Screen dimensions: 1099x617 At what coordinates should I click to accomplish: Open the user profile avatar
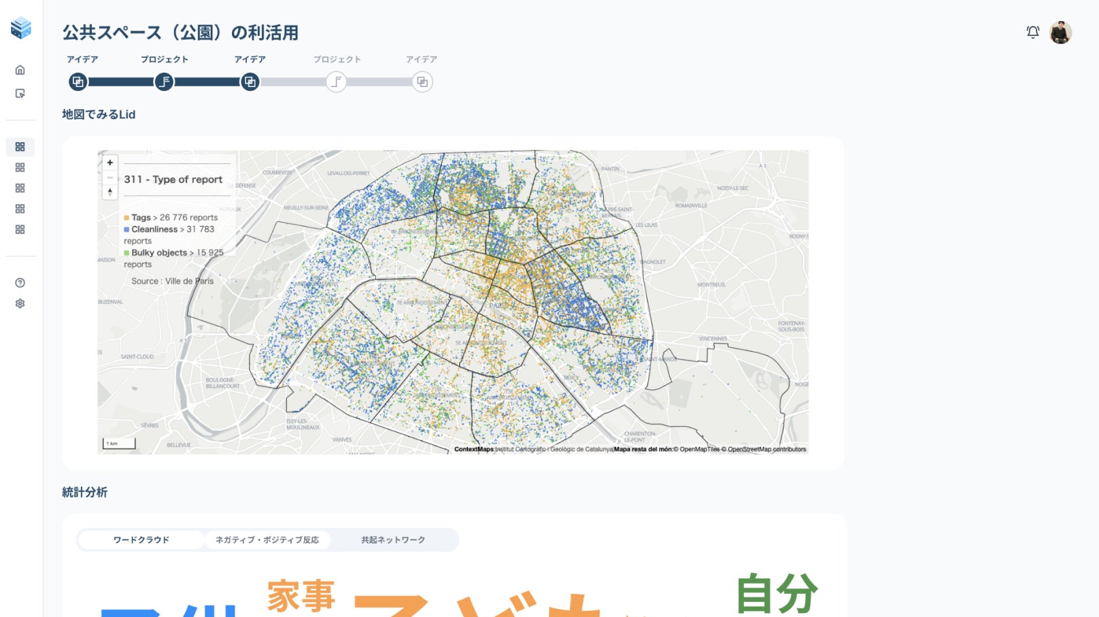[1061, 32]
